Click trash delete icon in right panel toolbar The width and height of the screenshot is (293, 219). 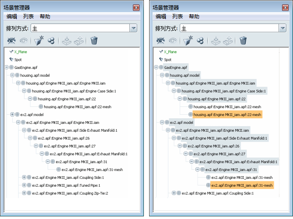click(x=243, y=41)
